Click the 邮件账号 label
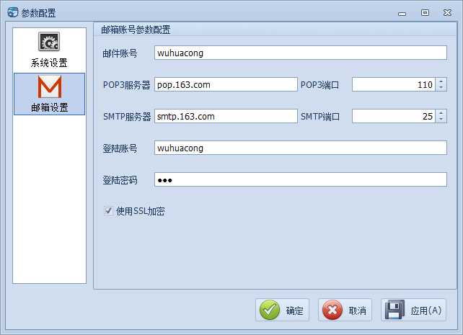Viewport: 463px width, 335px height. (120, 53)
